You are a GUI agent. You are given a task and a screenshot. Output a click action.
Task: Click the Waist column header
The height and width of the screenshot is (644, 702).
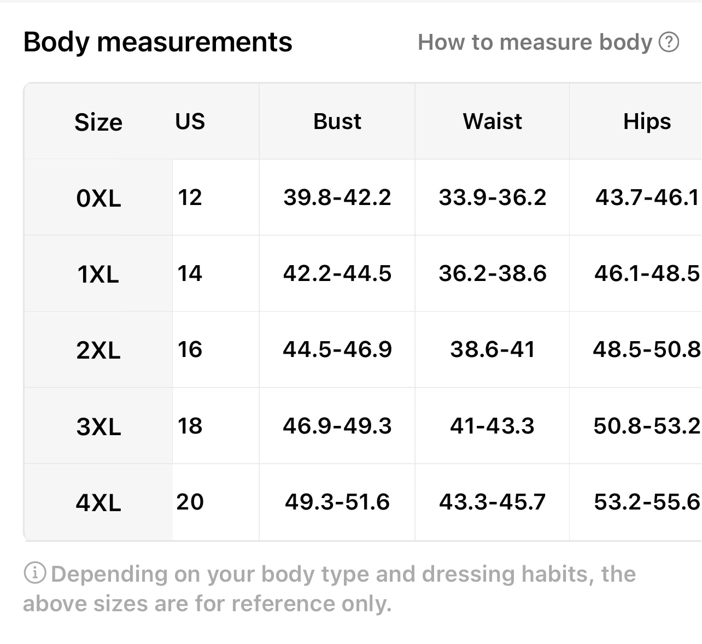(x=492, y=121)
